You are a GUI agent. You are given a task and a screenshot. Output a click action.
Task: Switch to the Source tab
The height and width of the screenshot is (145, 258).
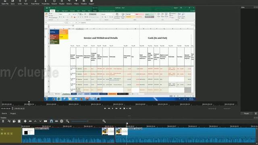pos(4,114)
